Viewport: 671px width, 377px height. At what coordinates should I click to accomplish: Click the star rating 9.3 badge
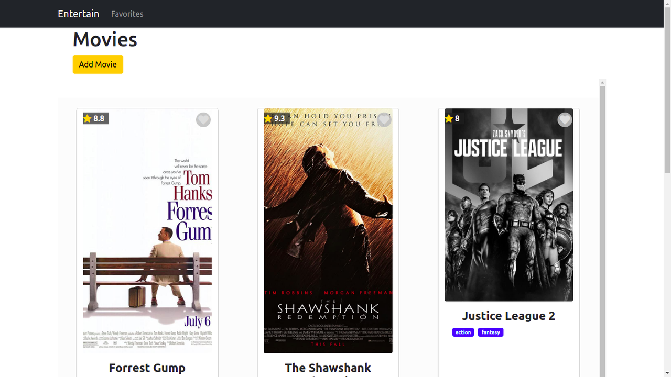(x=276, y=118)
